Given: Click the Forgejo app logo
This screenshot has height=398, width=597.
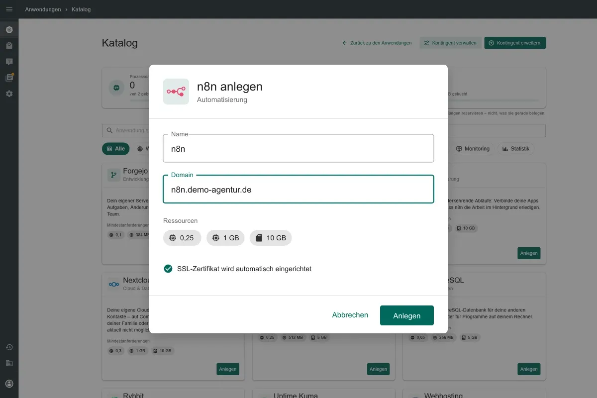Looking at the screenshot, I should 113,175.
